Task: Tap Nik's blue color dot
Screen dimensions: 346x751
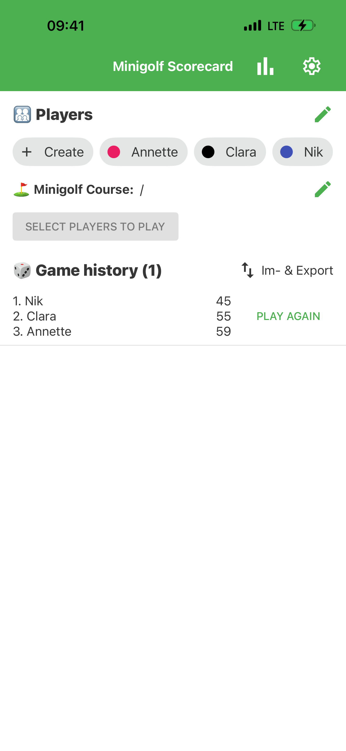Action: tap(286, 152)
